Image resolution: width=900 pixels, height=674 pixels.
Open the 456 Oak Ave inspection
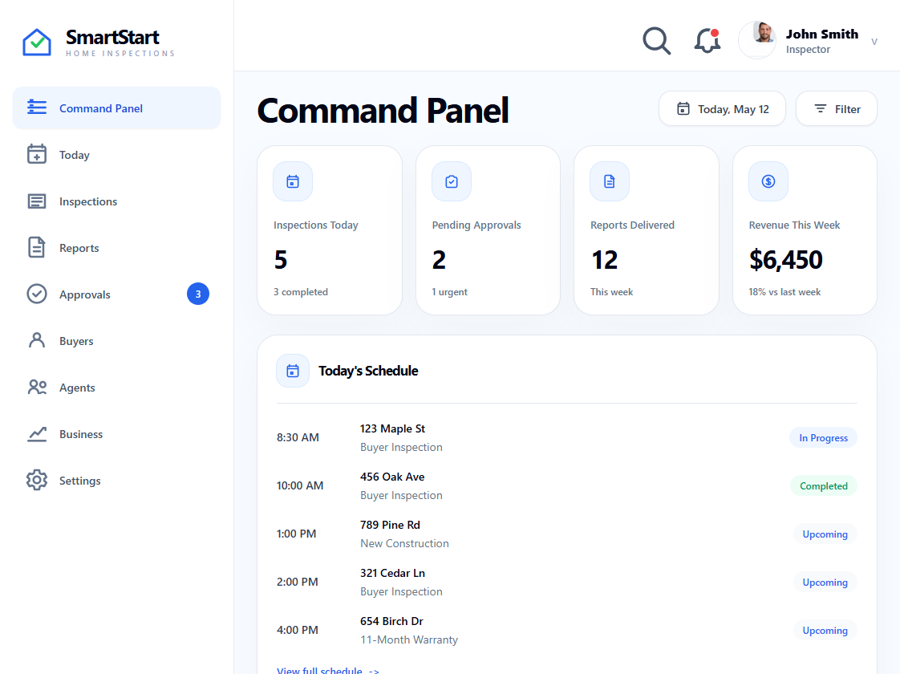[567, 485]
